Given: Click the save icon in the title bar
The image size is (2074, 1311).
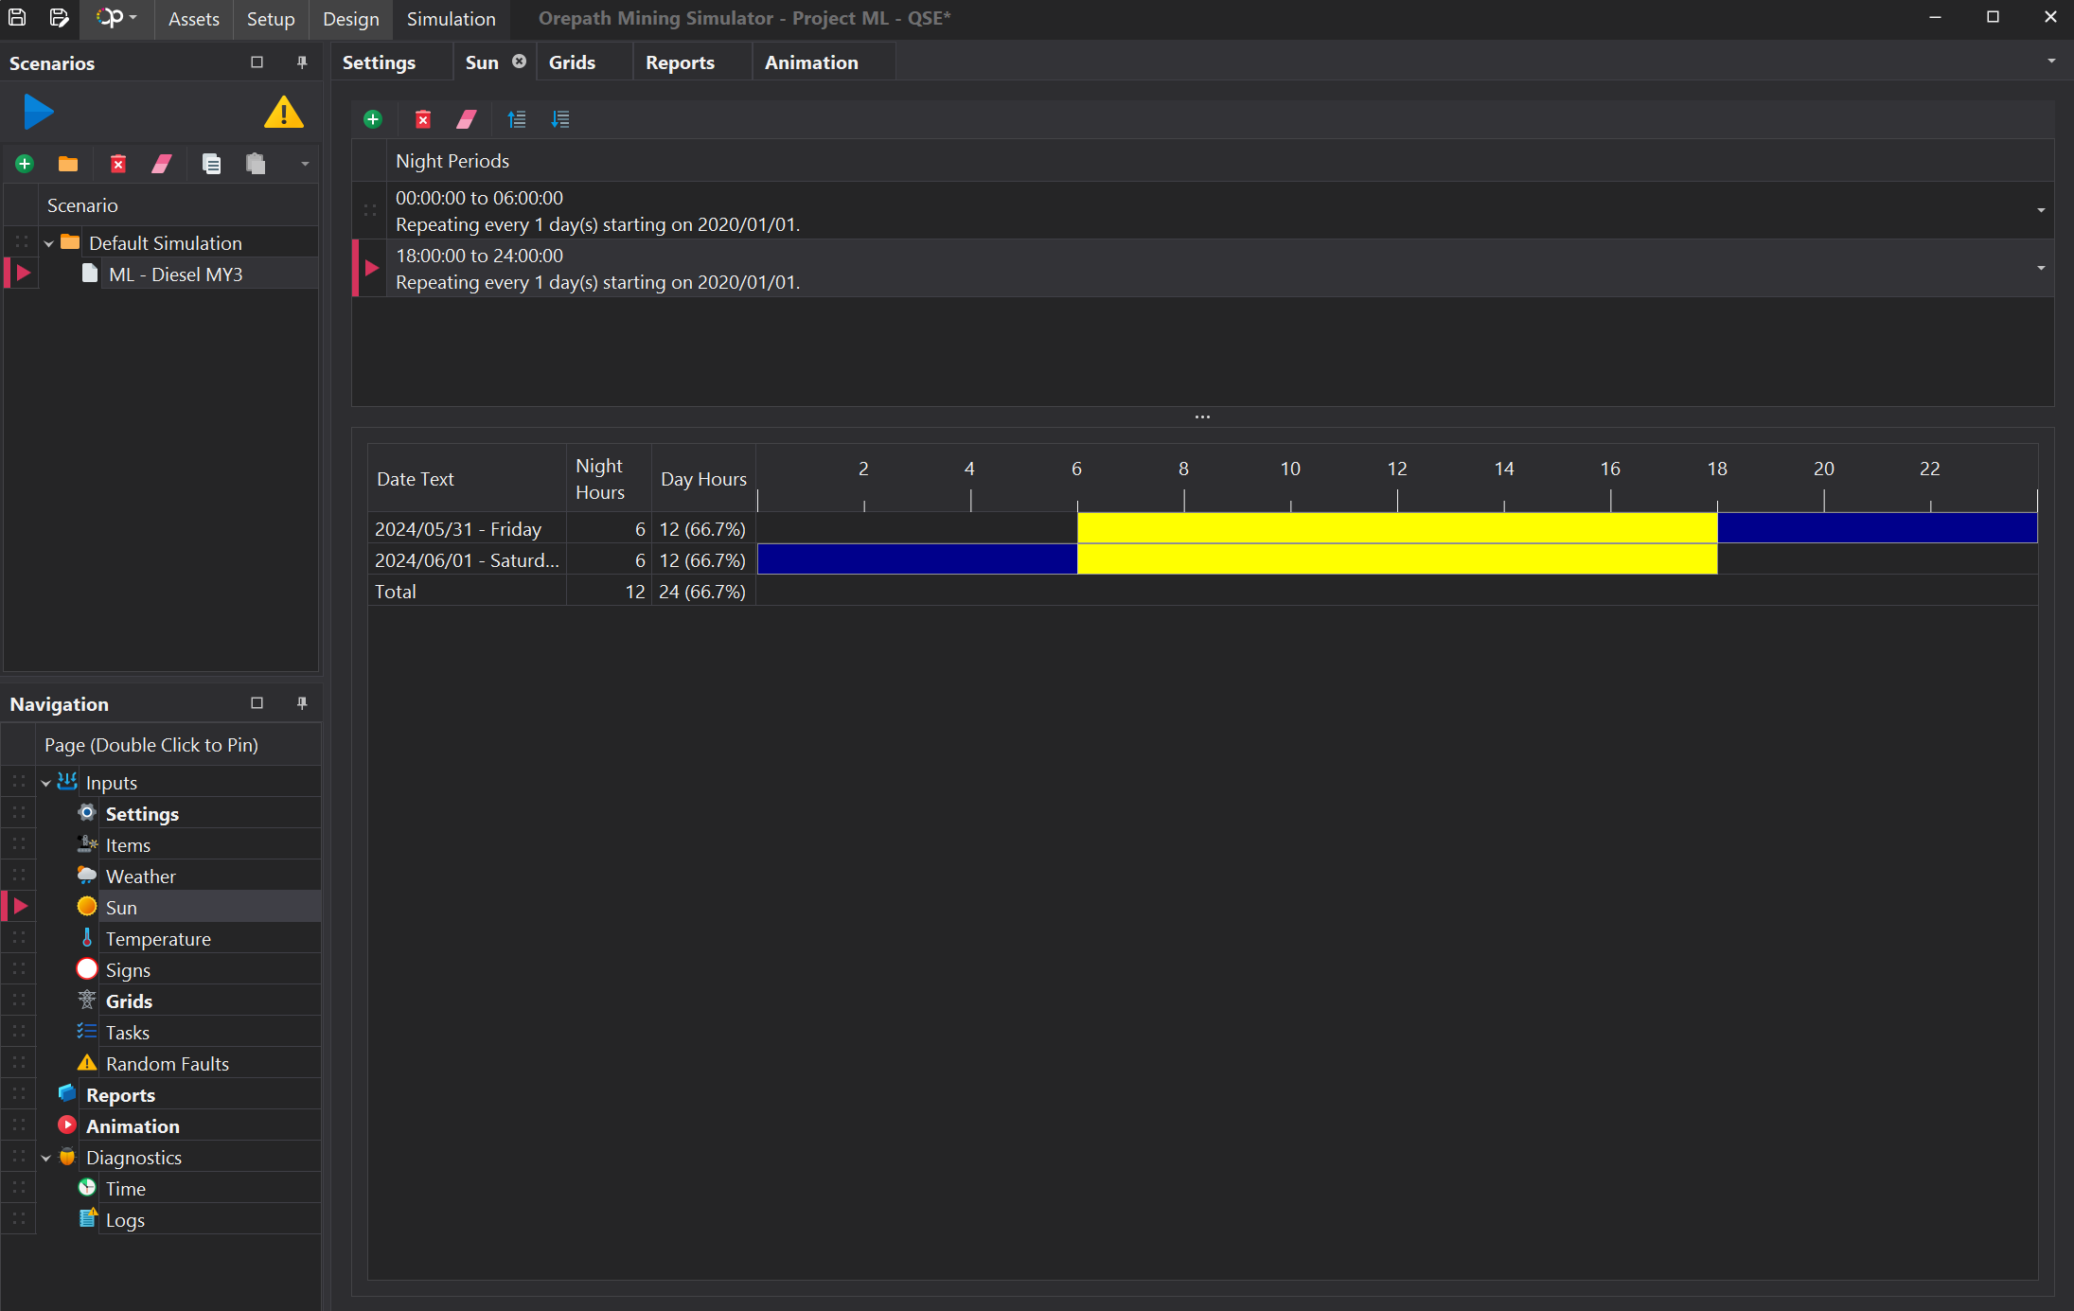Looking at the screenshot, I should (17, 18).
